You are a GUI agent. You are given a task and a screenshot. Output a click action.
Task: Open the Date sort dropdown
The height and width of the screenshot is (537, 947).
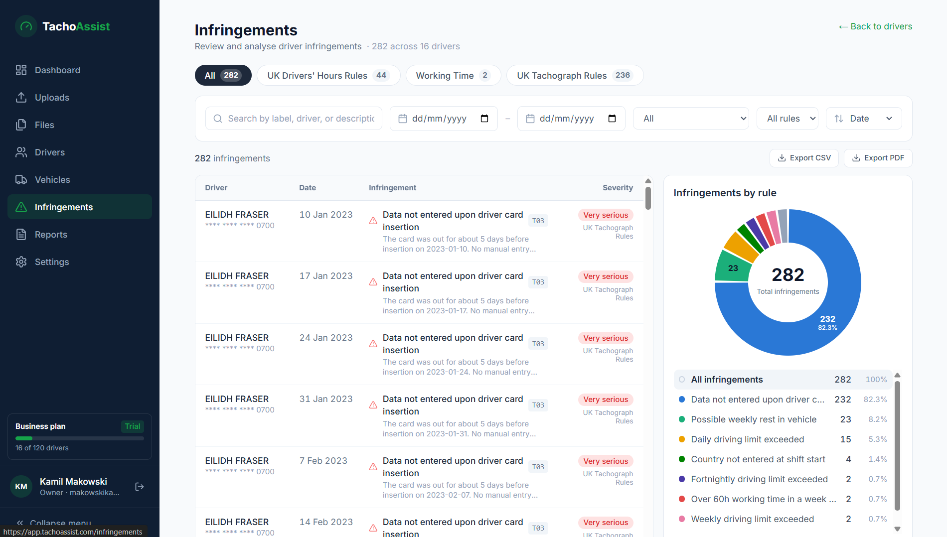(864, 119)
